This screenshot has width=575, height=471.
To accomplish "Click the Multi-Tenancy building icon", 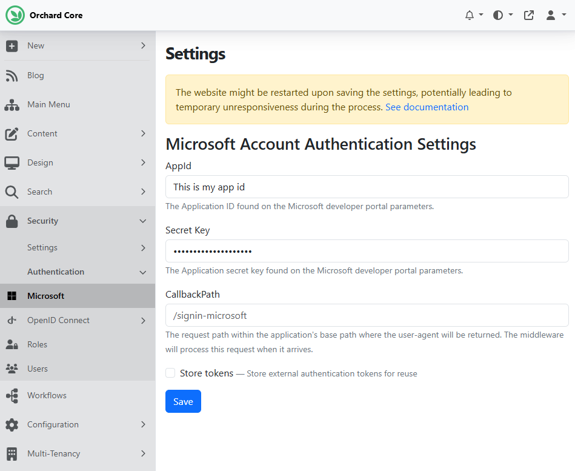I will tap(12, 454).
